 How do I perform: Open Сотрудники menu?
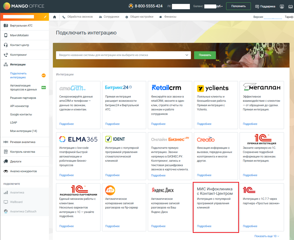click(x=109, y=17)
